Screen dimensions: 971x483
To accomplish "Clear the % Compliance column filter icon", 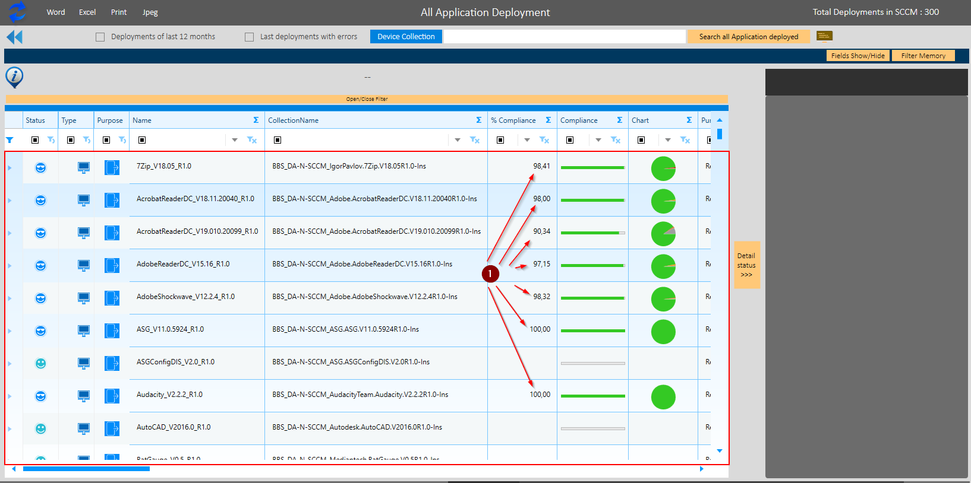I will coord(544,140).
